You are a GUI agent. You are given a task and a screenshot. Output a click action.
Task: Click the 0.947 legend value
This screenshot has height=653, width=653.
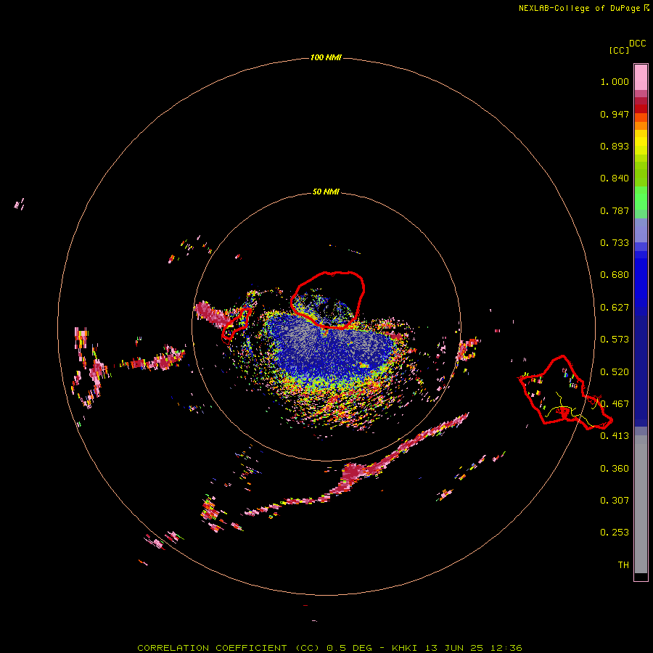click(x=615, y=114)
